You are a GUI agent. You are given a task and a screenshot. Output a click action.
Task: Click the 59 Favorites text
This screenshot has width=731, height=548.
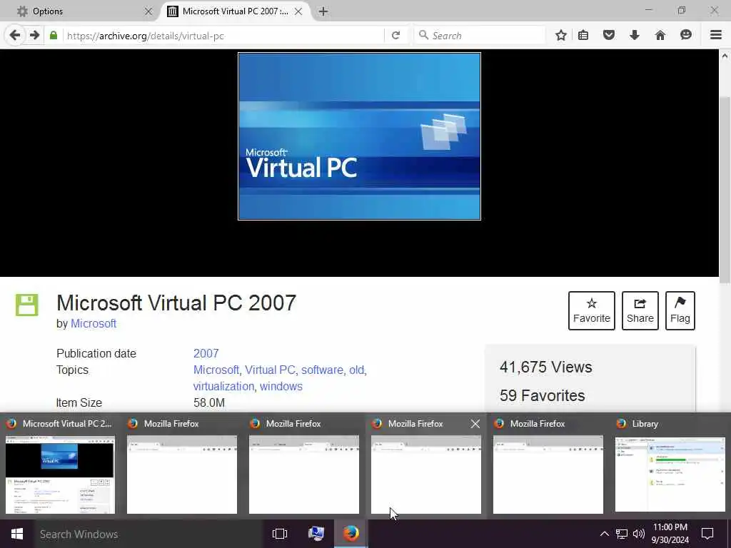click(543, 395)
